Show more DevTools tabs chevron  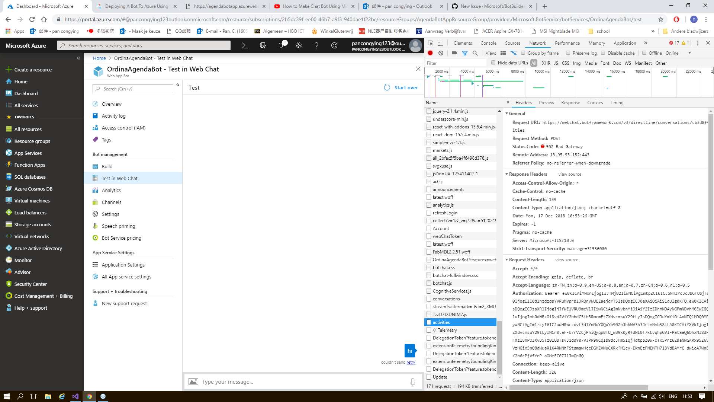pos(646,43)
